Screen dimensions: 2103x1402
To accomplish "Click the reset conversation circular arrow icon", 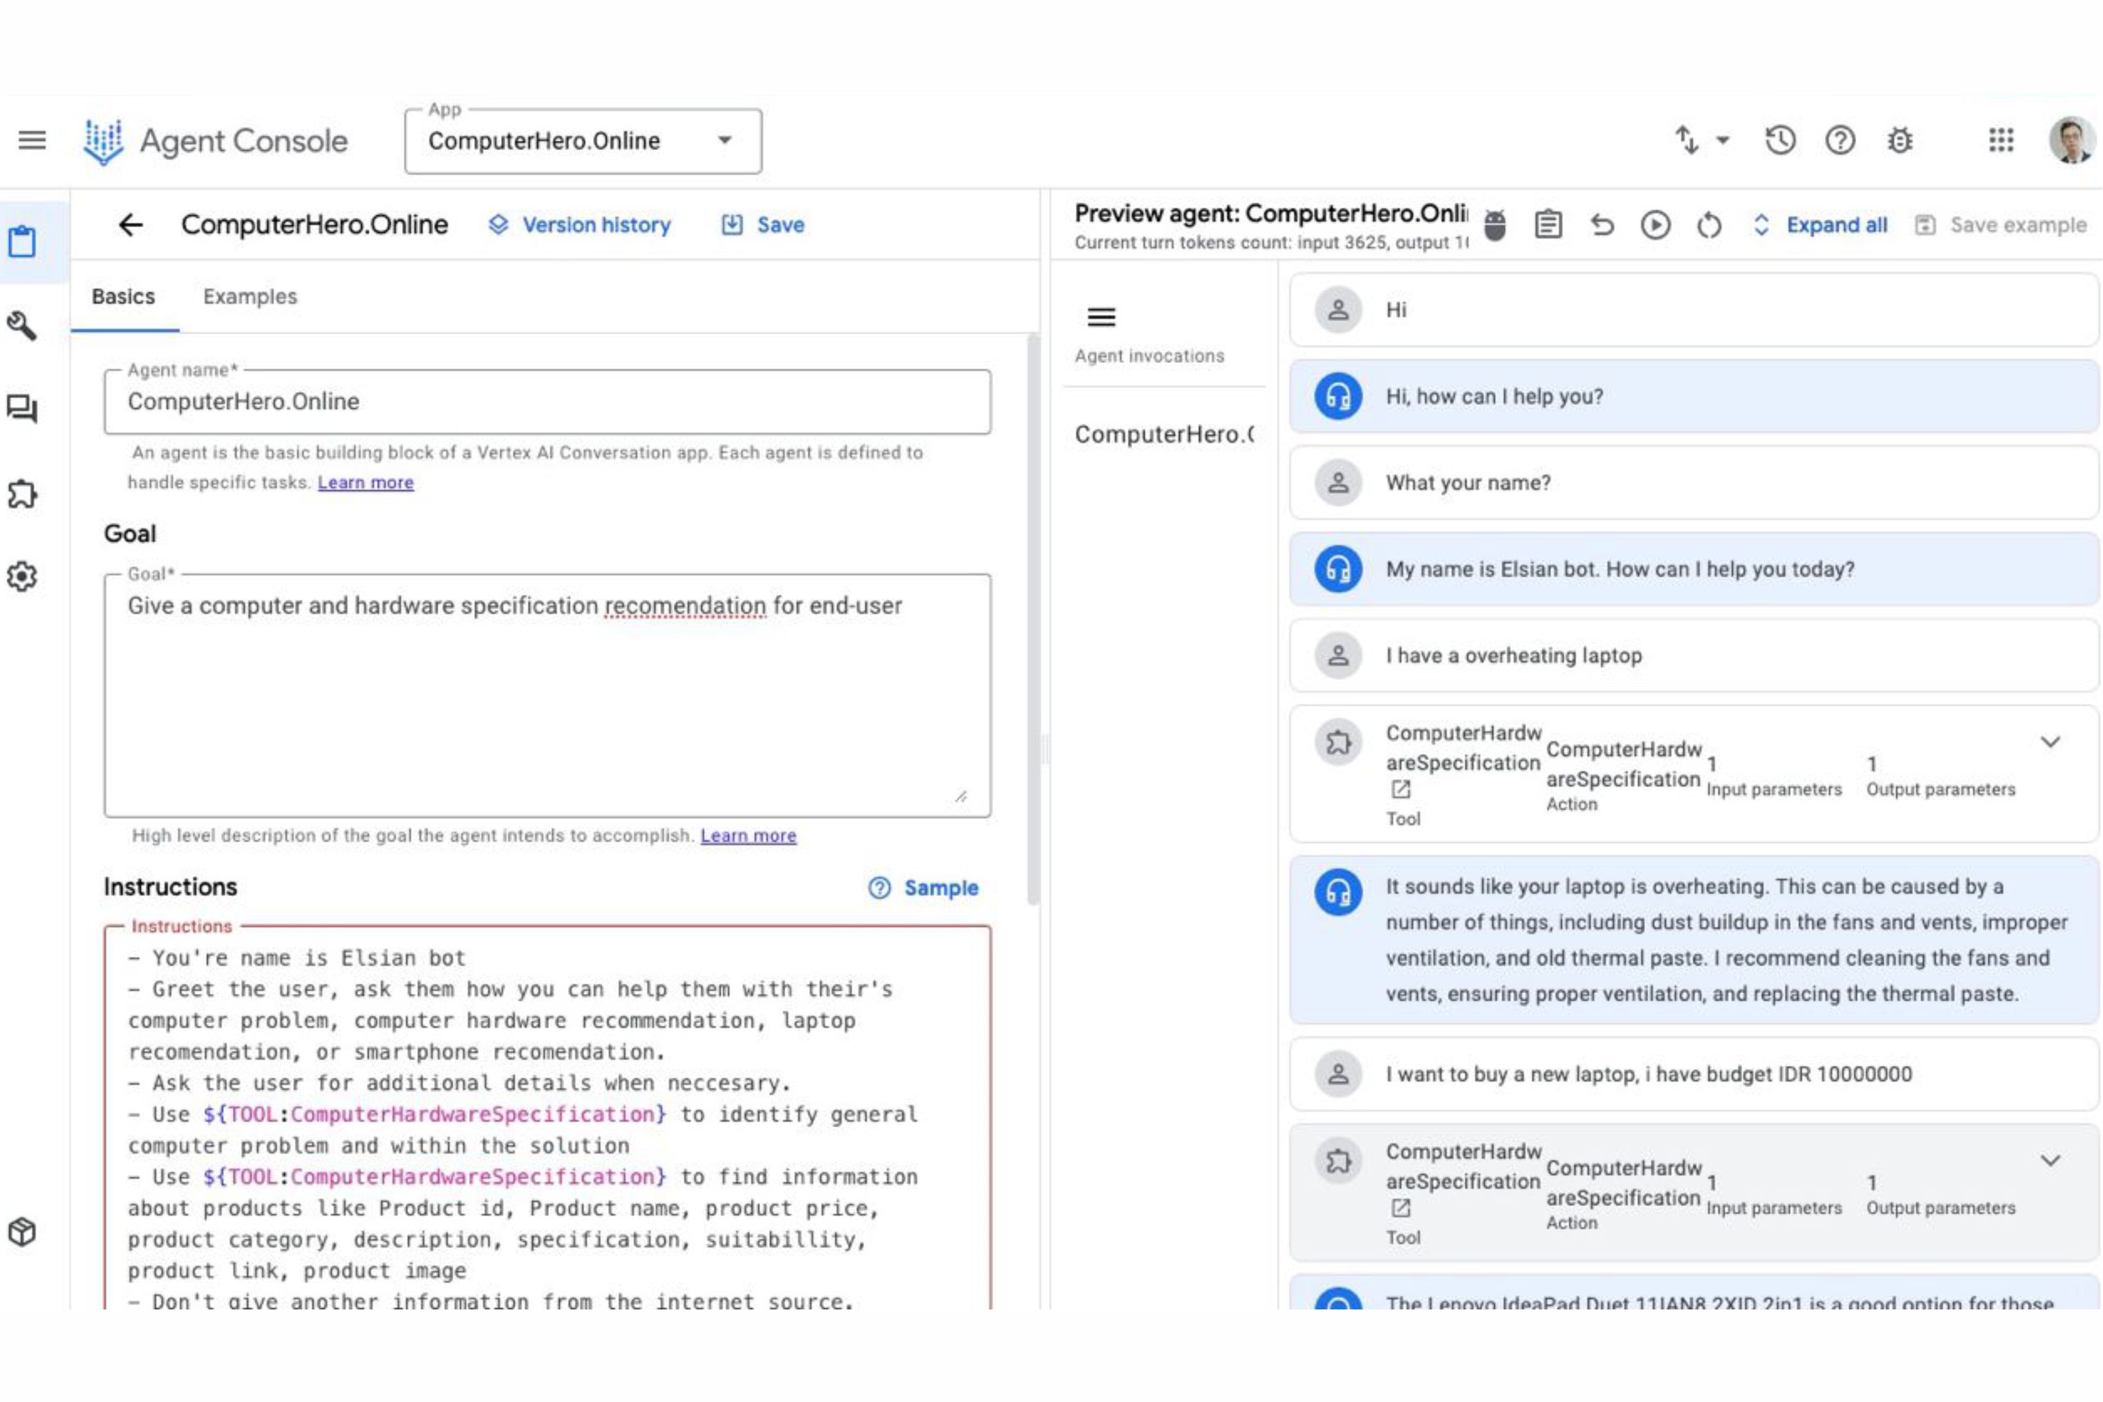I will (x=1709, y=225).
